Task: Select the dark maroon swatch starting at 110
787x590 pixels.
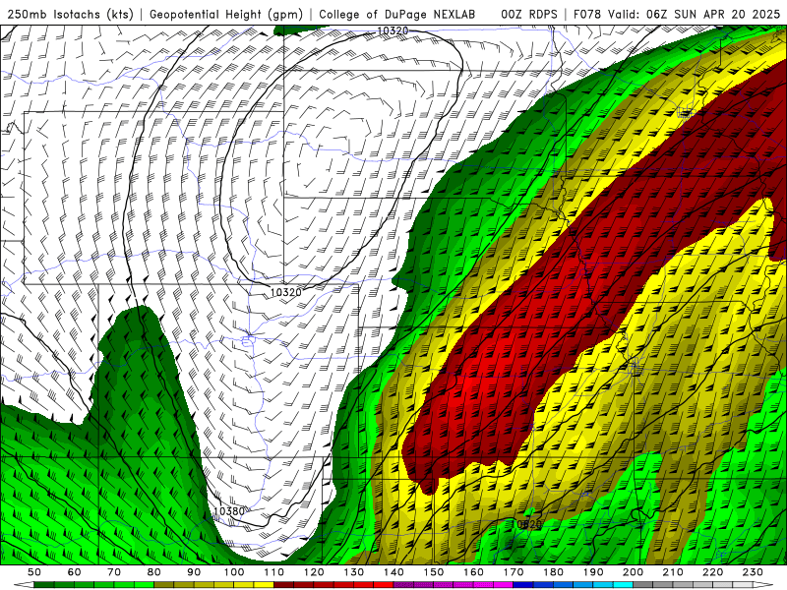Action: 284,585
